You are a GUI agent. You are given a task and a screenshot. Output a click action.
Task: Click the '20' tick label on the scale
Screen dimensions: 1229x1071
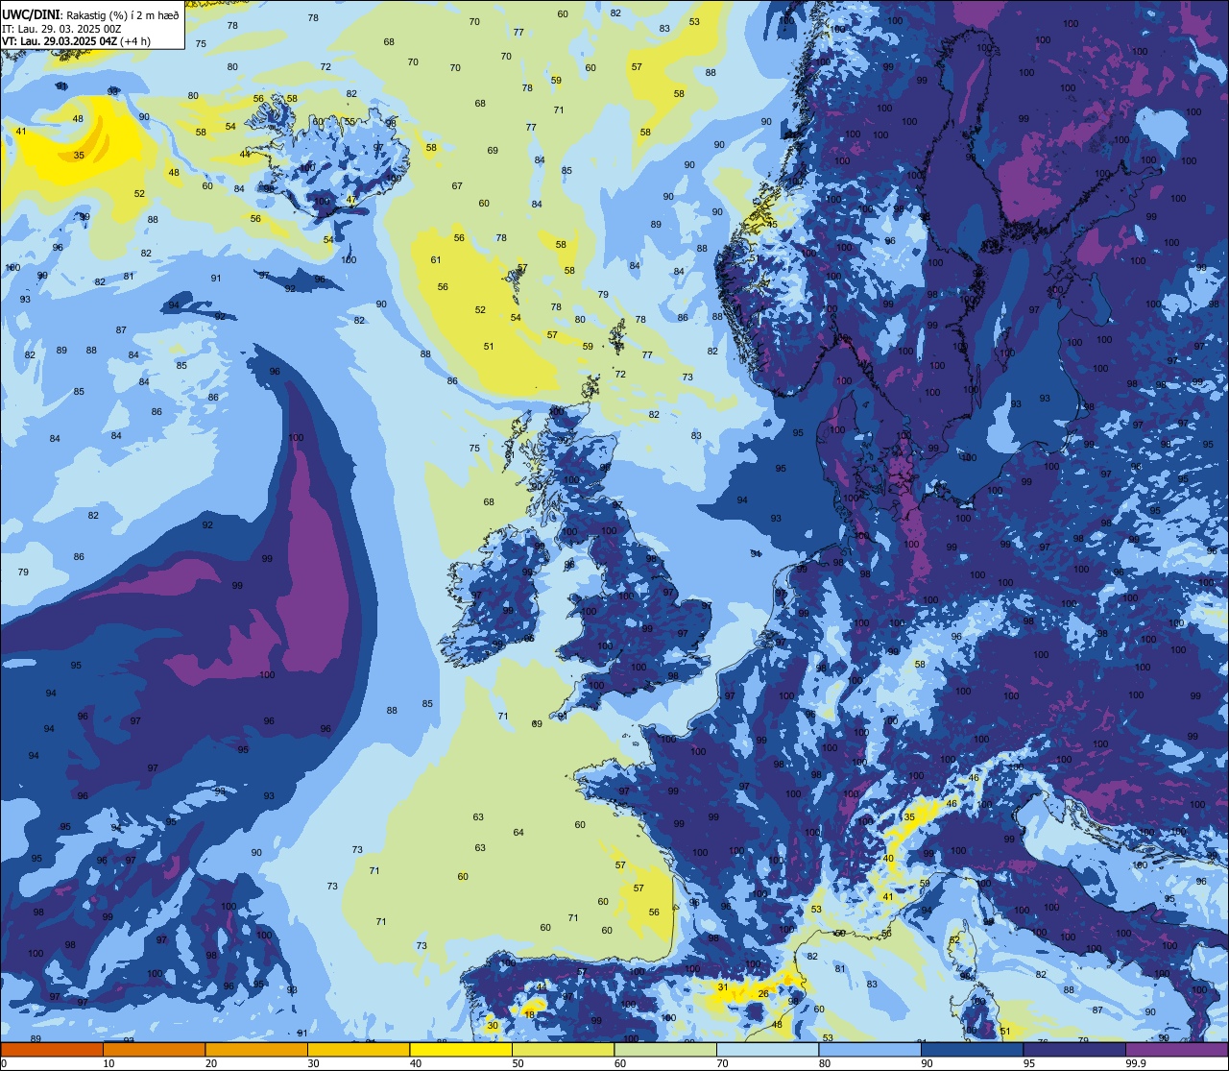pos(211,1063)
